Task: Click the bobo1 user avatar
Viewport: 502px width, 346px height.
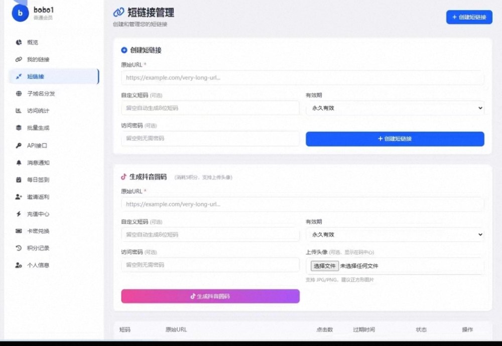Action: 20,13
